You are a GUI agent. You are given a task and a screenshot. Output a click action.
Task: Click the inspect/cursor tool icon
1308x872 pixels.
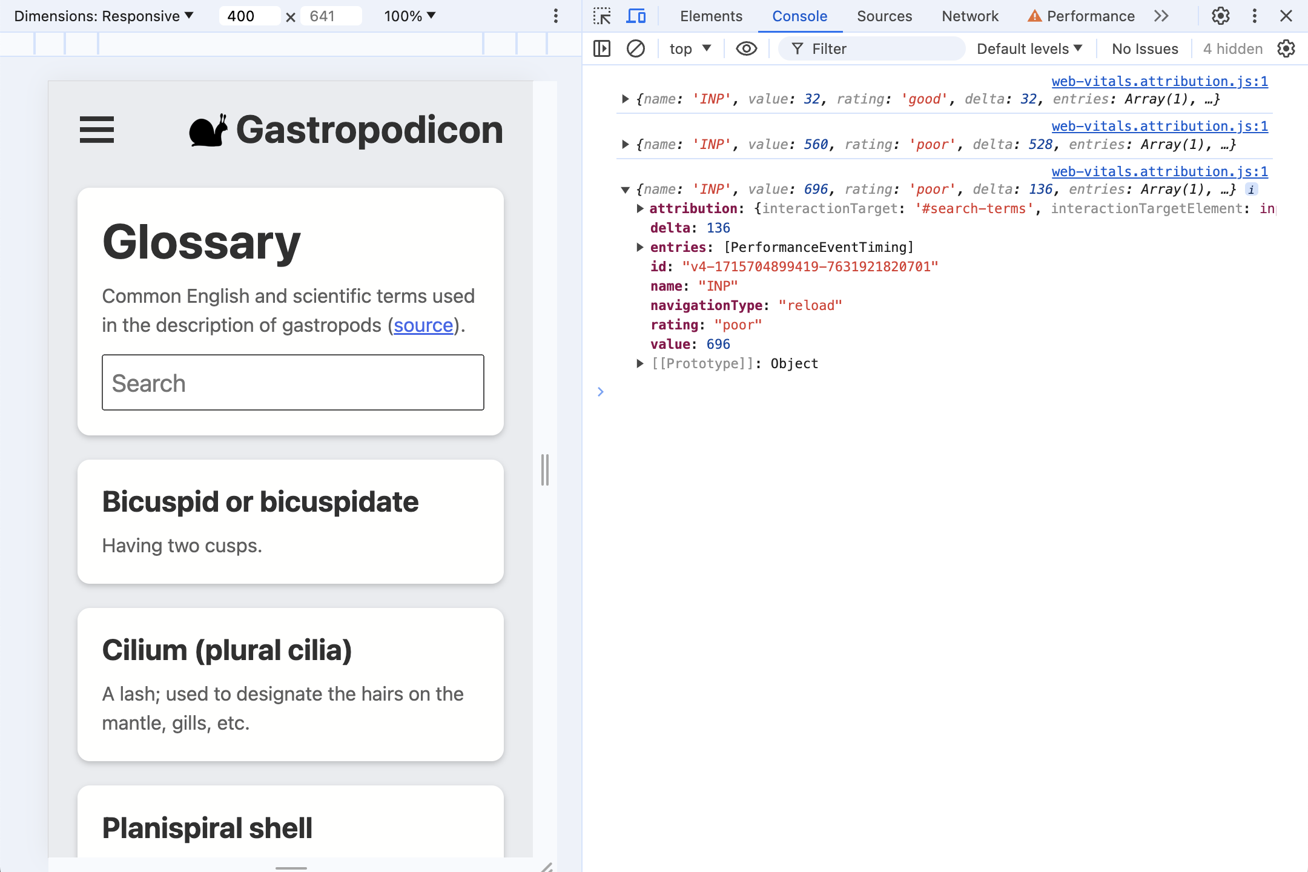point(603,16)
